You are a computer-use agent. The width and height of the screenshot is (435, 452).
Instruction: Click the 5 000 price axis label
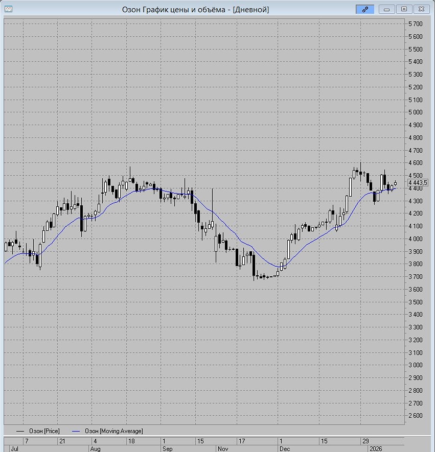pos(416,112)
